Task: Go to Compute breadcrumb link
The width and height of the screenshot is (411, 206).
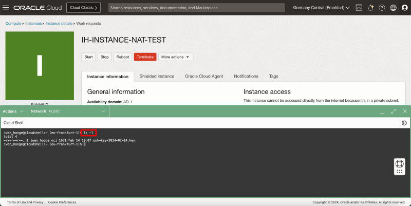Action: click(x=13, y=23)
